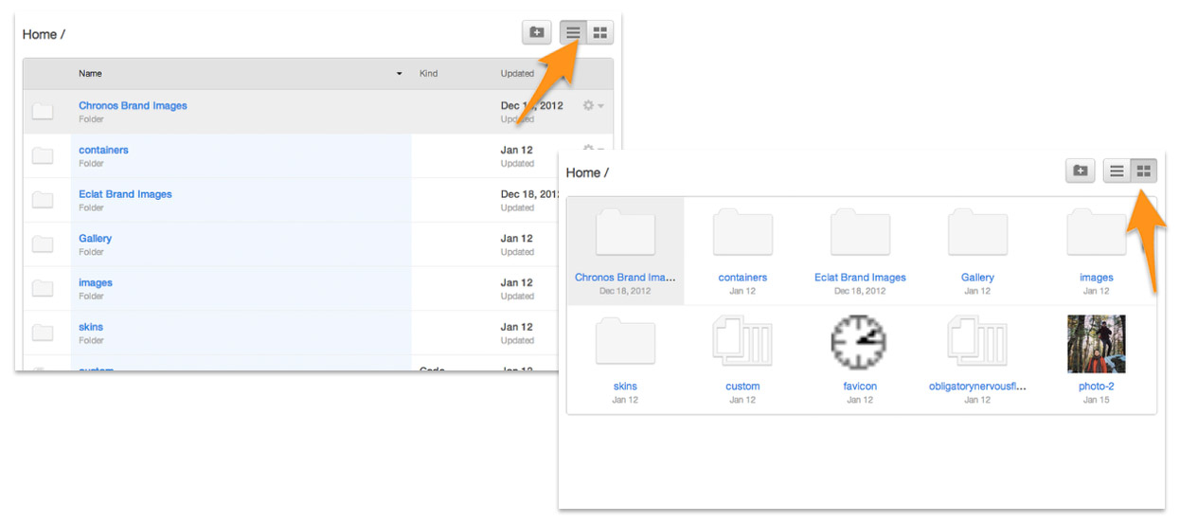Select images folder thumbnail in grid
Viewport: 1180px width, 523px height.
pos(1096,232)
